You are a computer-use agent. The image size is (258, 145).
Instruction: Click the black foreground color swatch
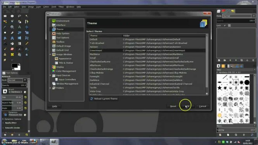point(14,66)
